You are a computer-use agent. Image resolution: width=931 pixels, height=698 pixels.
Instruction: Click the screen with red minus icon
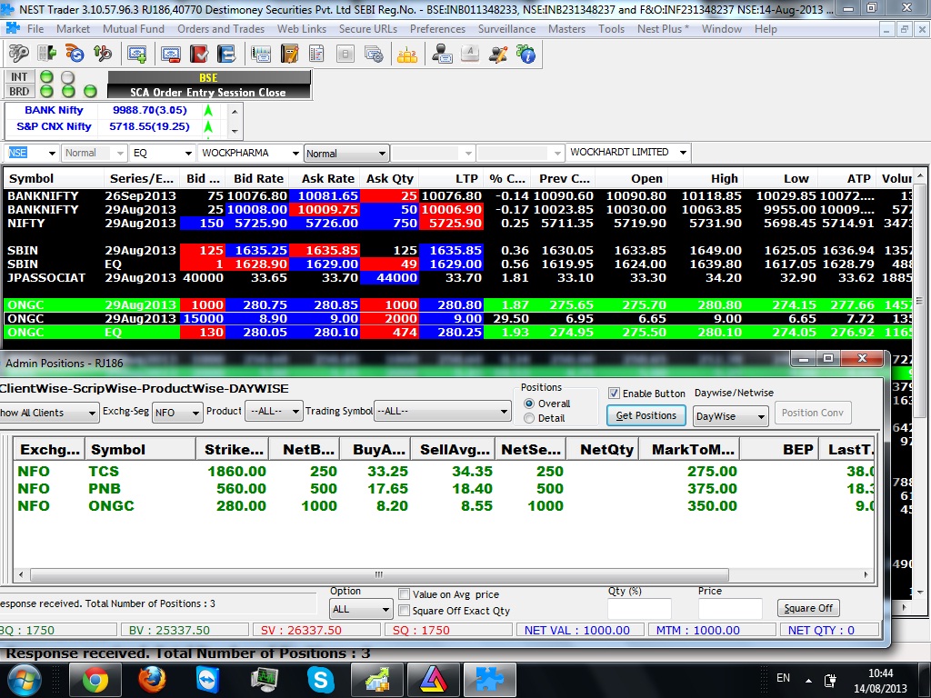pyautogui.click(x=170, y=55)
